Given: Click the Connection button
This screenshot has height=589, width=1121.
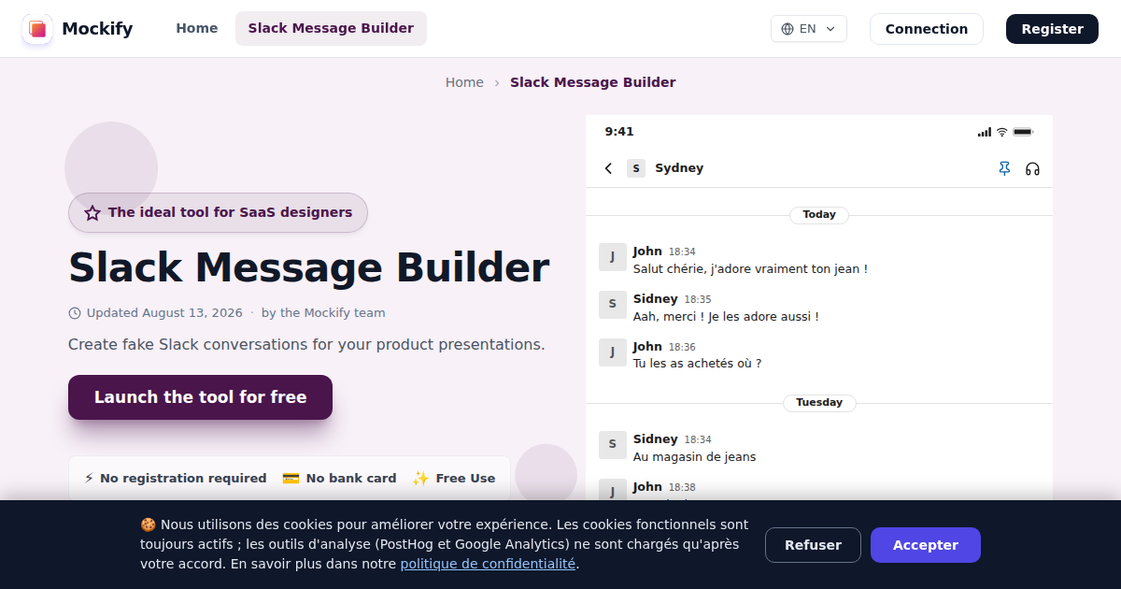Looking at the screenshot, I should (927, 29).
